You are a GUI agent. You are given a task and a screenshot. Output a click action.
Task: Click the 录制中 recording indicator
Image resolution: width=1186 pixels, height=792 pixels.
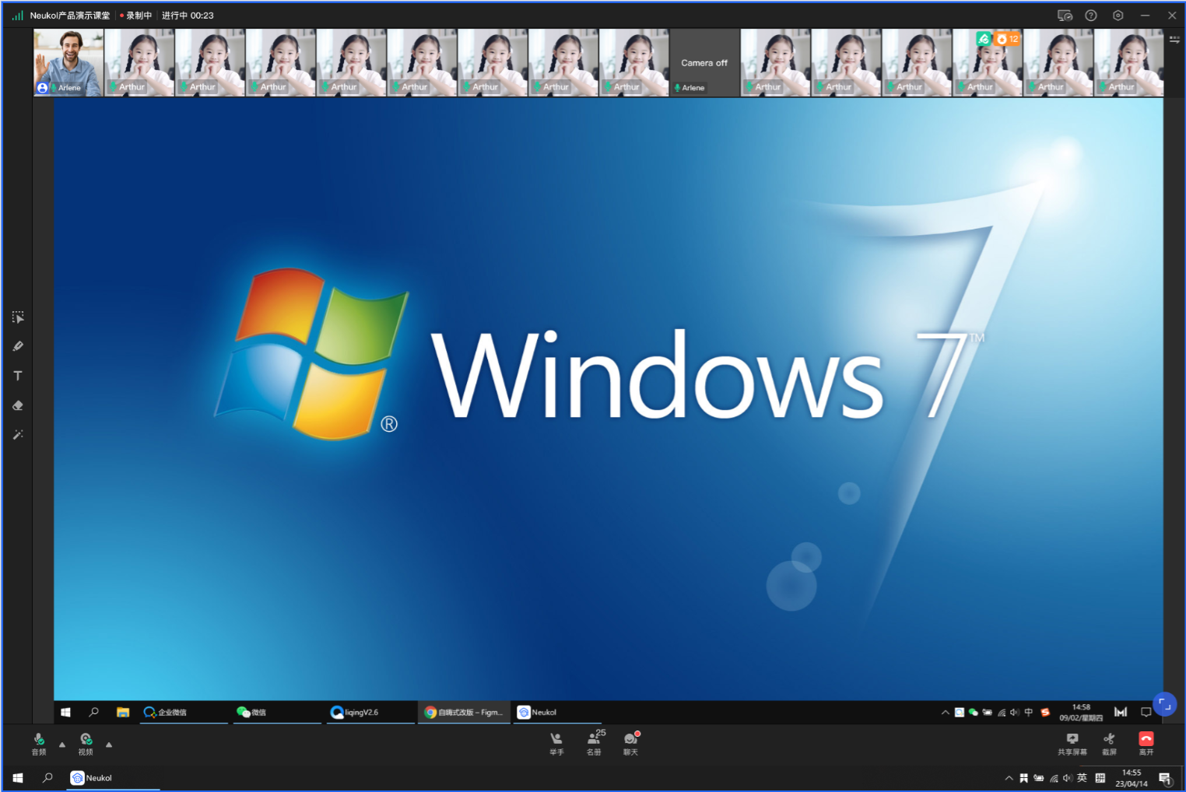point(136,16)
